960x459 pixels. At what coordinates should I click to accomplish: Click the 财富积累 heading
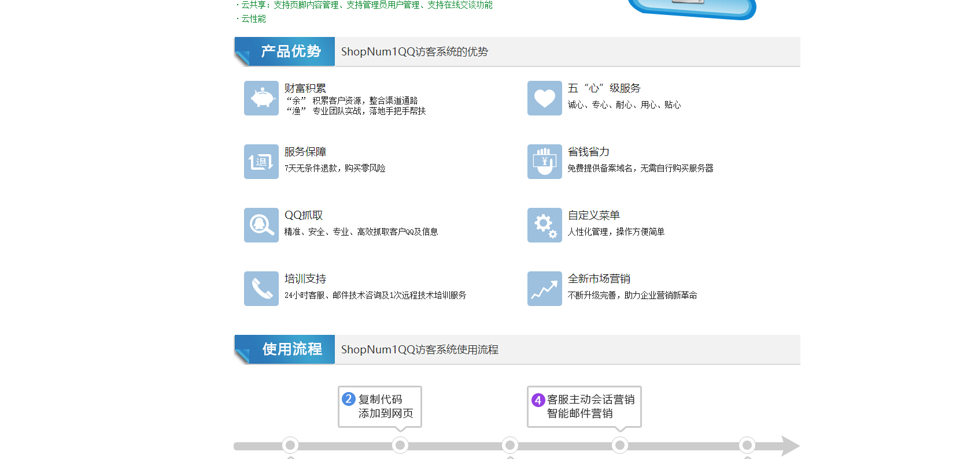[305, 88]
